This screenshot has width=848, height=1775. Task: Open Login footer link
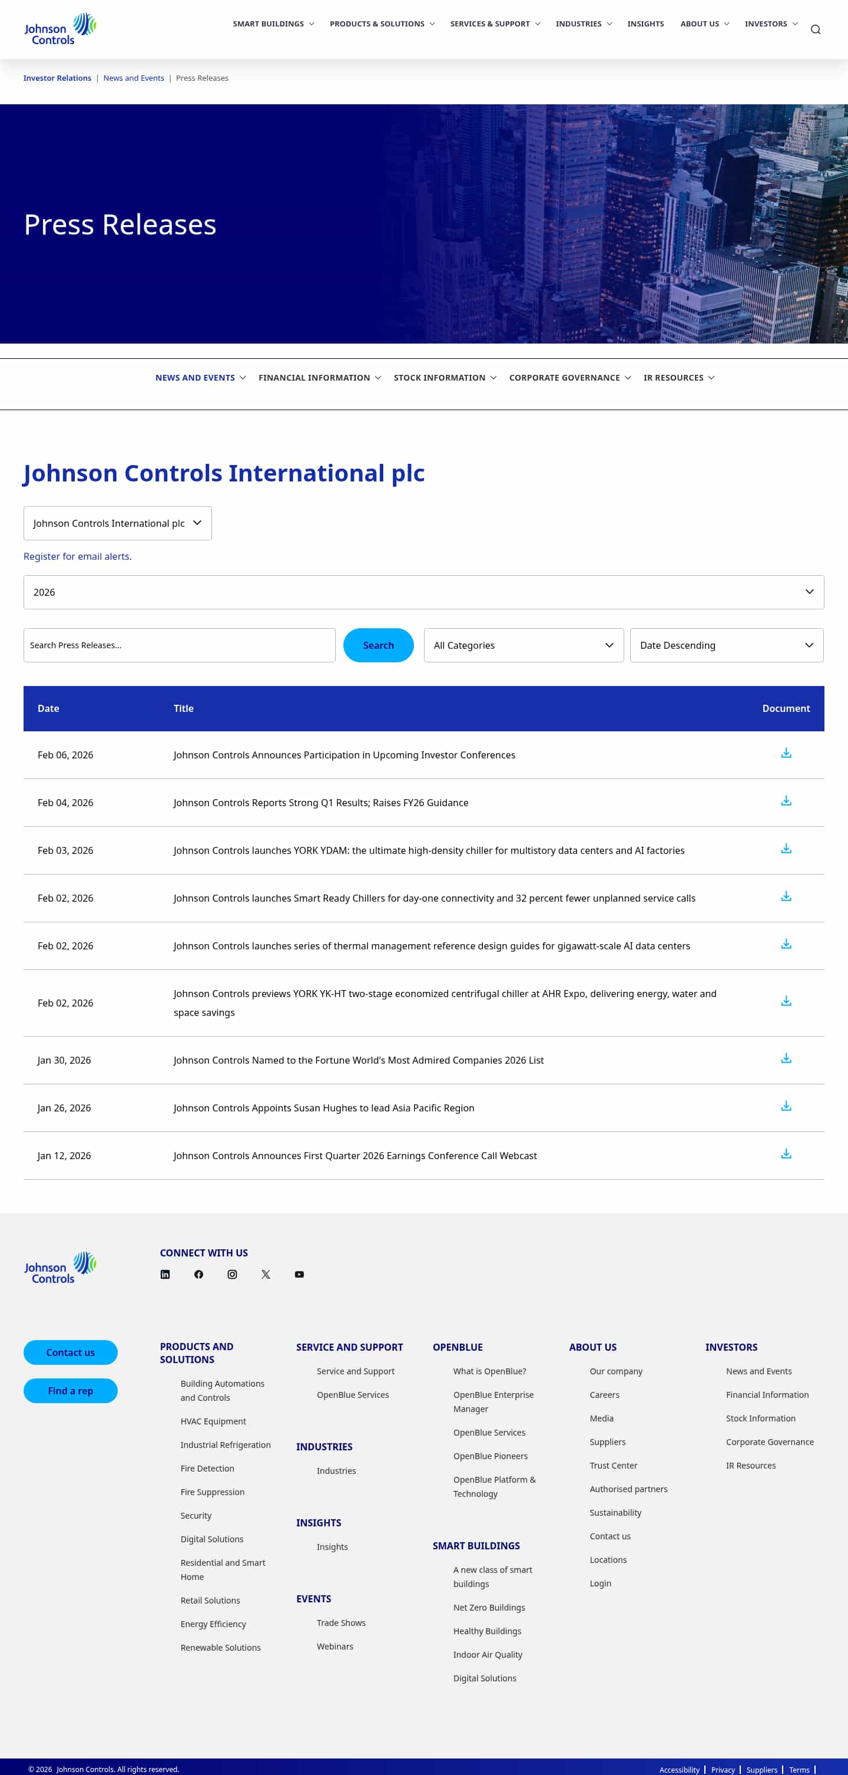[600, 1583]
